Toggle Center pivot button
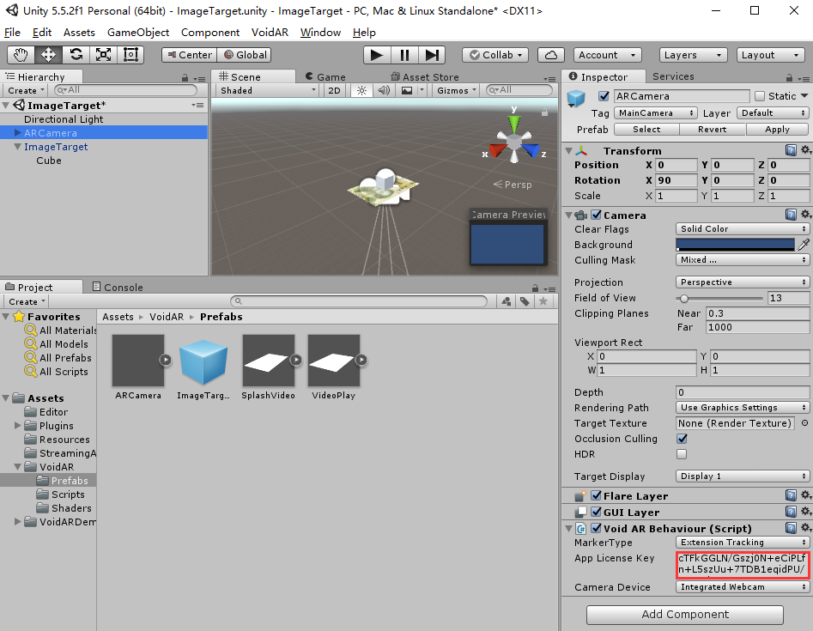 tap(189, 55)
